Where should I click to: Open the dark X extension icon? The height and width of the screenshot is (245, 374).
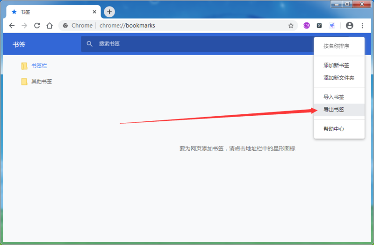point(319,26)
